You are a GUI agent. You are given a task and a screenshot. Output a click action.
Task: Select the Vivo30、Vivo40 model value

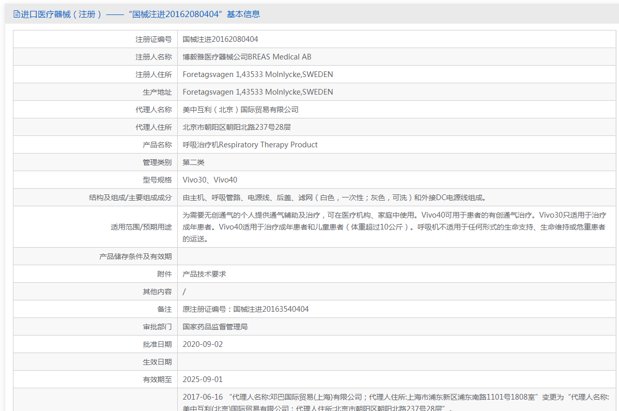(210, 180)
